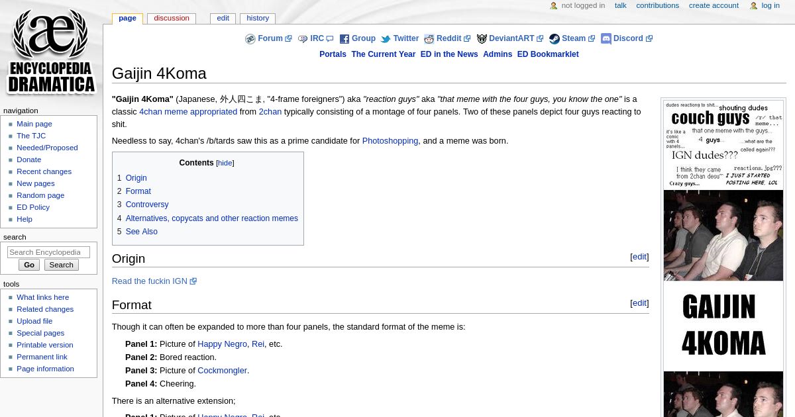
Task: Open 'Page information'
Action: pyautogui.click(x=45, y=369)
